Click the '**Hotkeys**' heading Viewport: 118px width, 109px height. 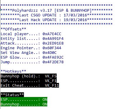point(13,71)
